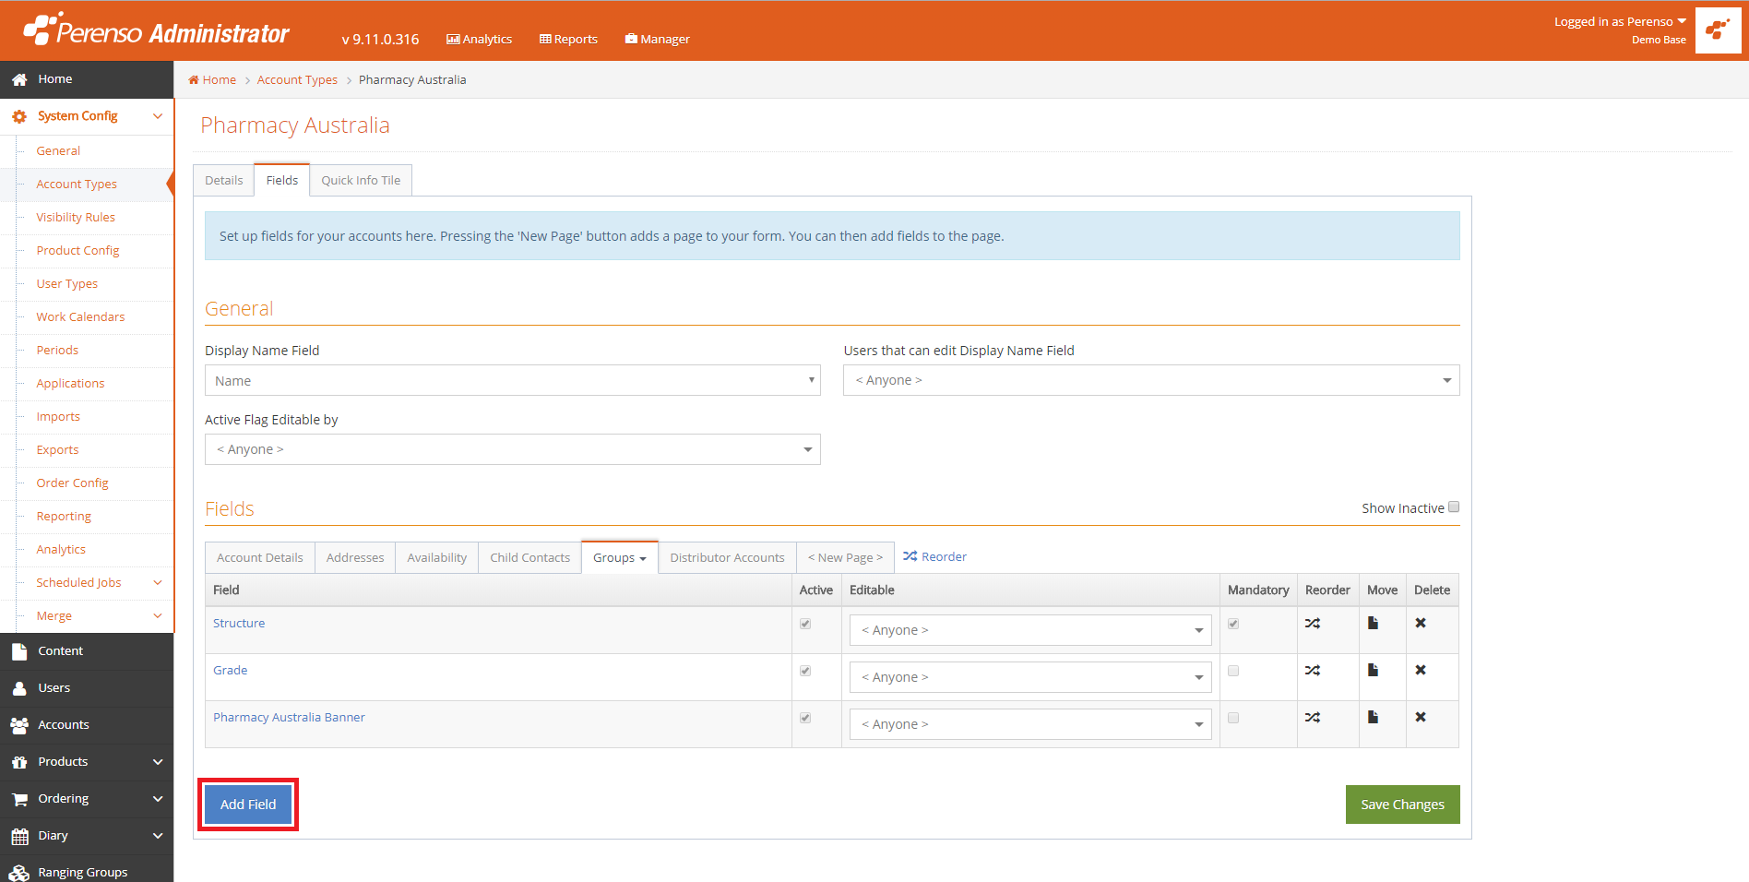The height and width of the screenshot is (882, 1749).
Task: Click the Add Field button
Action: tap(248, 805)
